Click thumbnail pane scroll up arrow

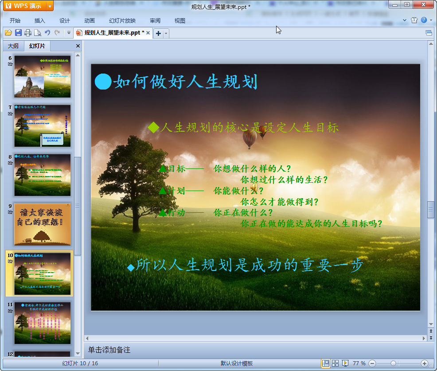click(78, 55)
